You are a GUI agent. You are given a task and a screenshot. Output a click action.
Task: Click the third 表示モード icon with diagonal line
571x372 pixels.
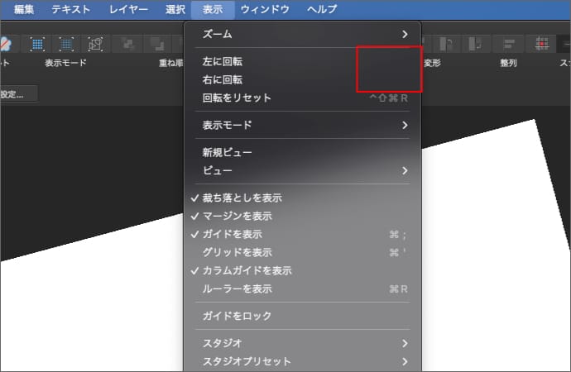click(x=96, y=44)
